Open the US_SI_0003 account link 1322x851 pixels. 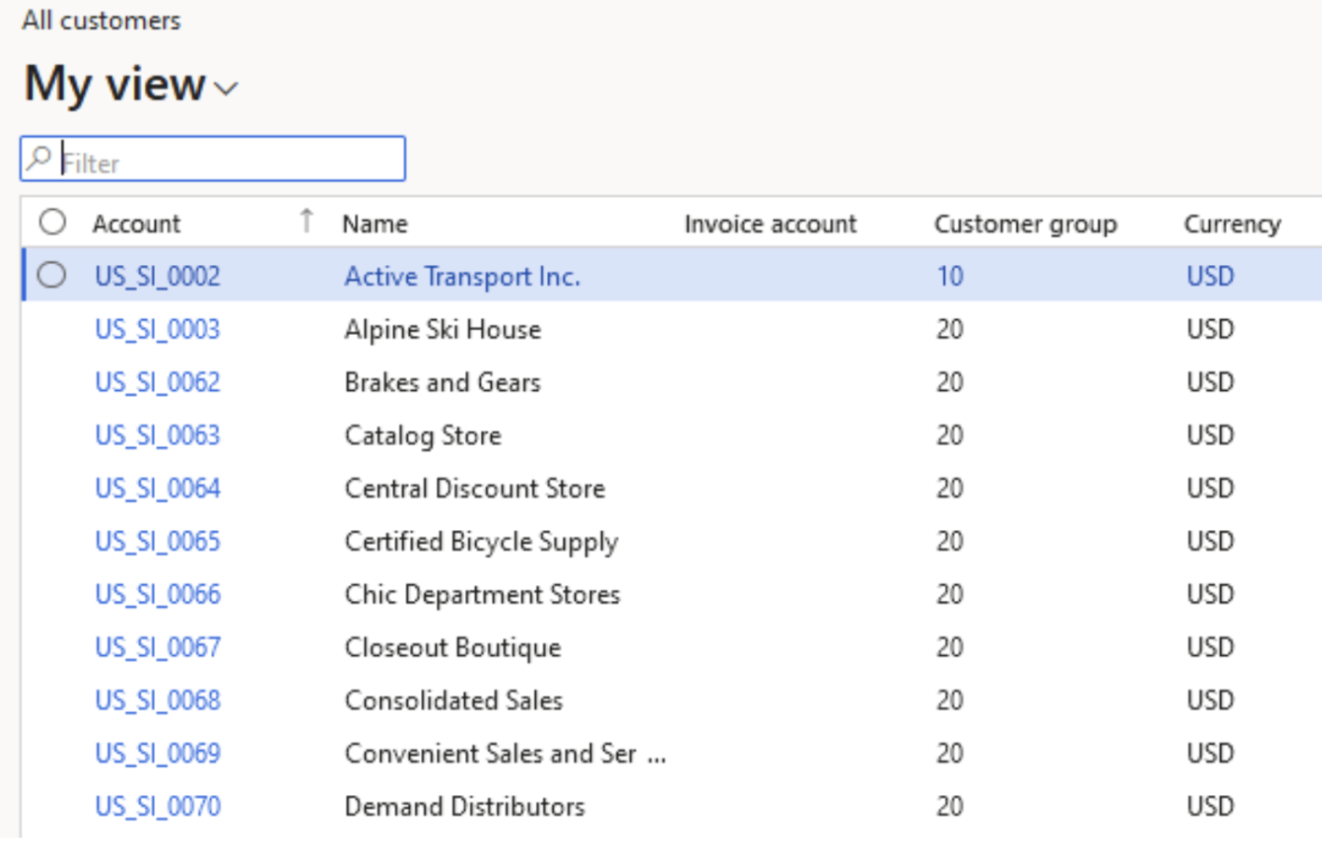pos(158,329)
